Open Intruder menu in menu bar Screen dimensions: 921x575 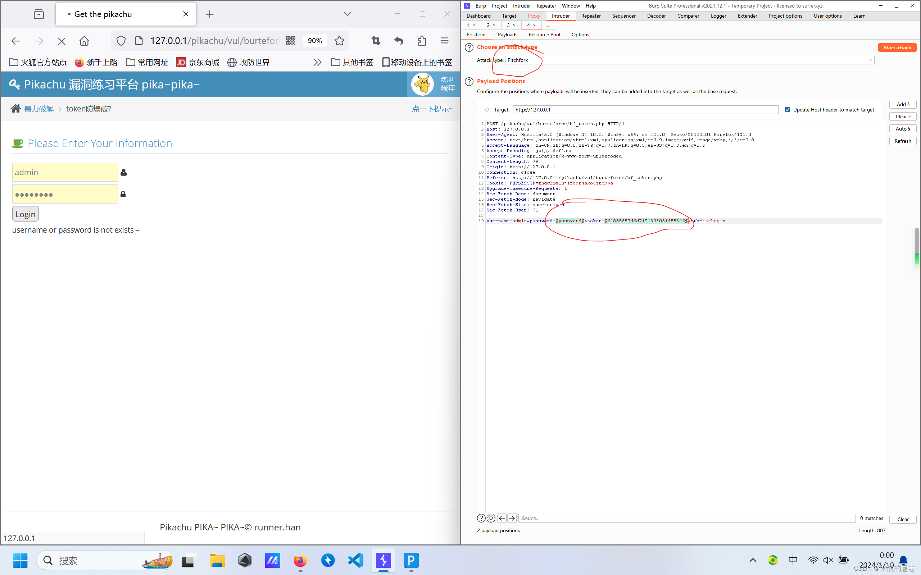pyautogui.click(x=522, y=6)
